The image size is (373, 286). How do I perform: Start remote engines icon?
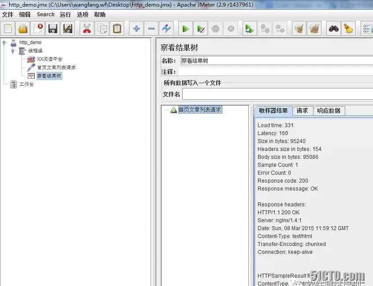pyautogui.click(x=250, y=29)
